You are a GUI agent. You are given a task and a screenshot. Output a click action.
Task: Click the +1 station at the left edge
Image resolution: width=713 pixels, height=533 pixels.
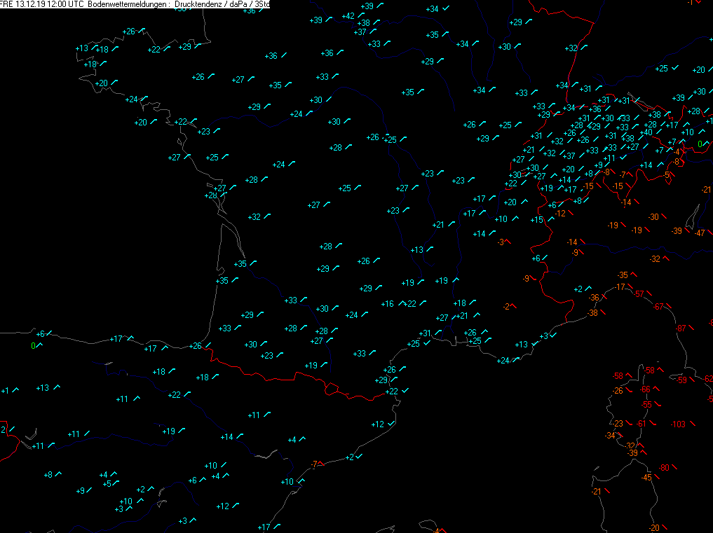5,390
